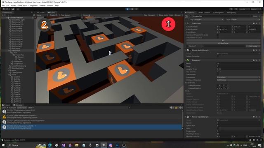
Task: Open the Unity account dropdown
Action: tap(6, 9)
